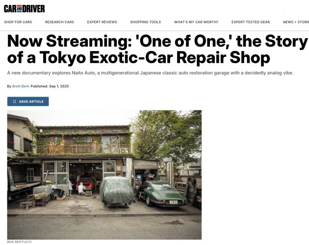309x245 pixels.
Task: Click the green Porsche in the photo
Action: tap(164, 193)
